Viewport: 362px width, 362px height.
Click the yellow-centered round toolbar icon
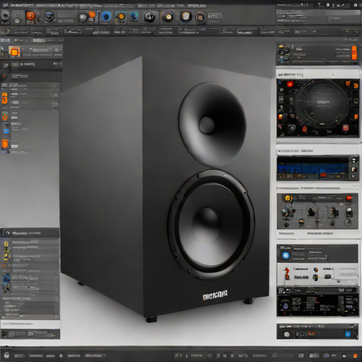point(168,16)
